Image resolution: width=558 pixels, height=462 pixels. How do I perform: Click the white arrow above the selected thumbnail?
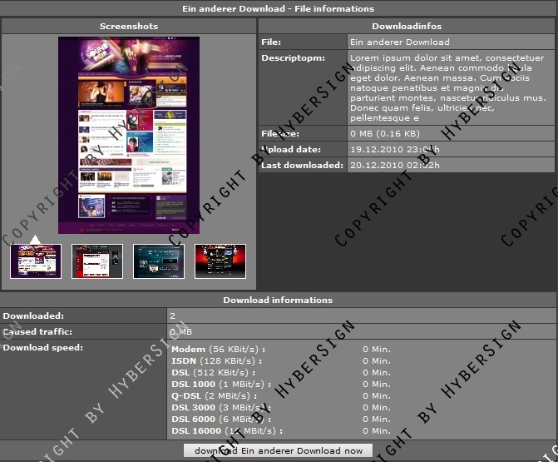pos(35,241)
